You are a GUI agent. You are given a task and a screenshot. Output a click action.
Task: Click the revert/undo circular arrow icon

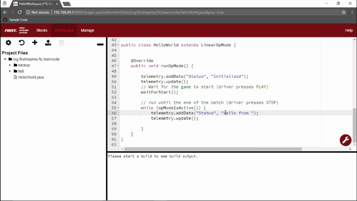[x=21, y=42]
